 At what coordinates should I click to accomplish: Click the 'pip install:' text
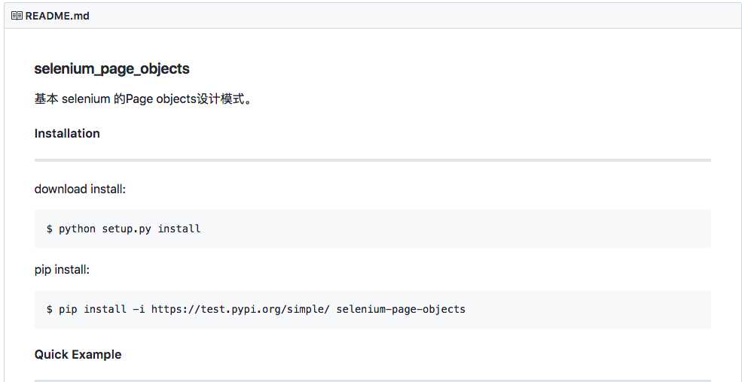(x=62, y=270)
